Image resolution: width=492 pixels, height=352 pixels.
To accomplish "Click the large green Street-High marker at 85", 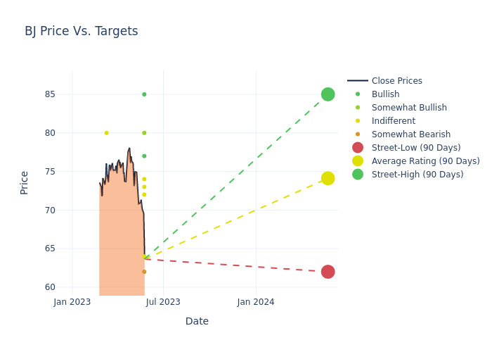I will pos(328,94).
